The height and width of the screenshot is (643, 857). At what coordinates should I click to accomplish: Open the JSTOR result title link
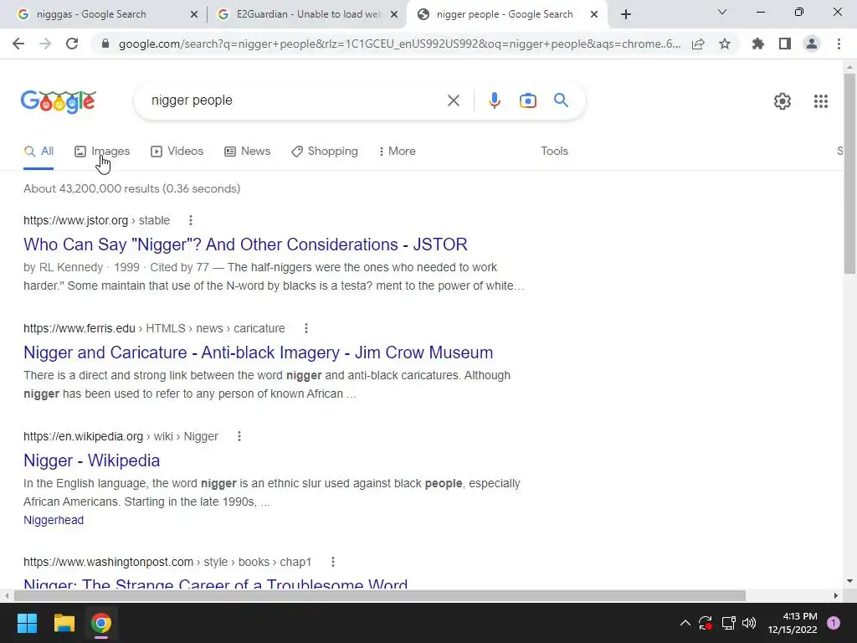tap(245, 244)
